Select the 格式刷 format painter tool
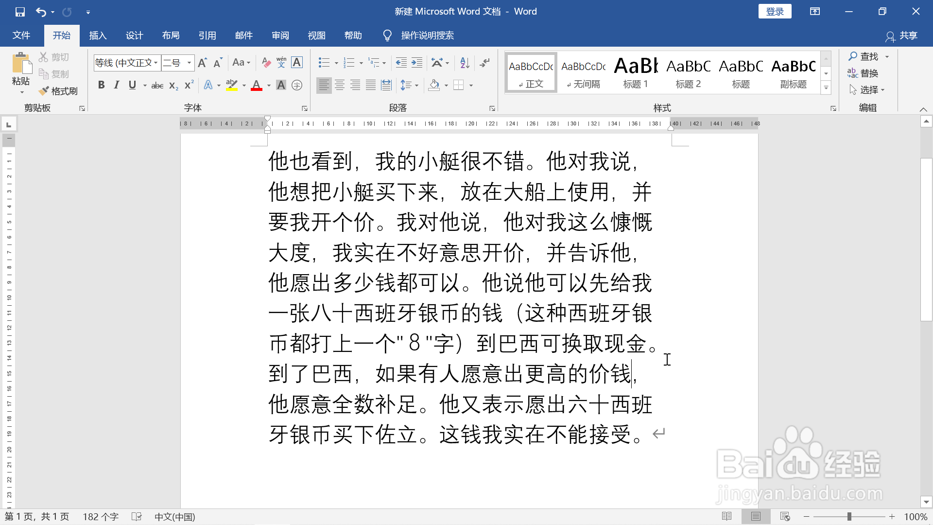Screen dimensions: 933x525 58,91
